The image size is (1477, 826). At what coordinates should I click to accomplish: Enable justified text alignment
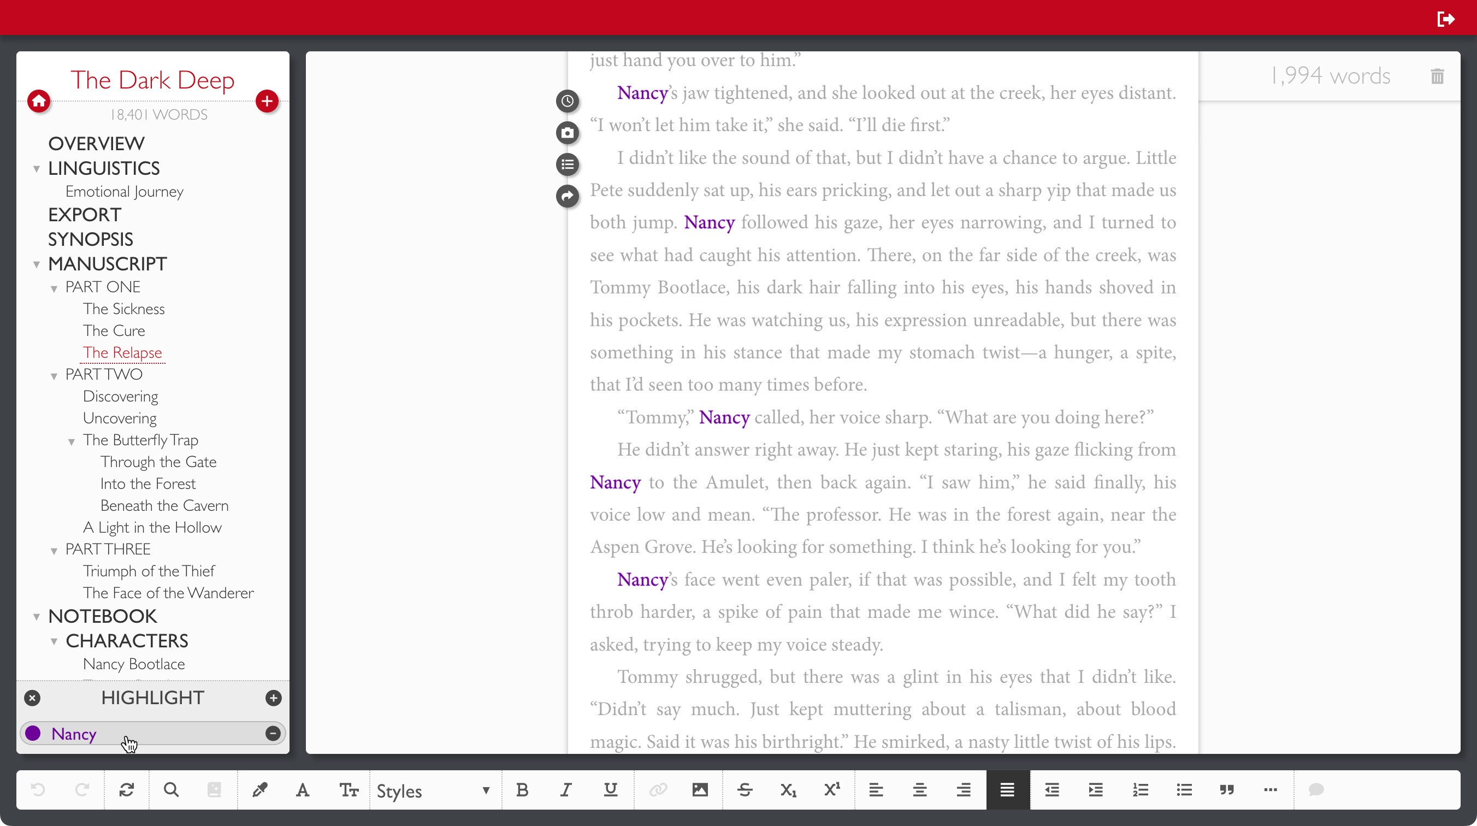pos(1007,790)
